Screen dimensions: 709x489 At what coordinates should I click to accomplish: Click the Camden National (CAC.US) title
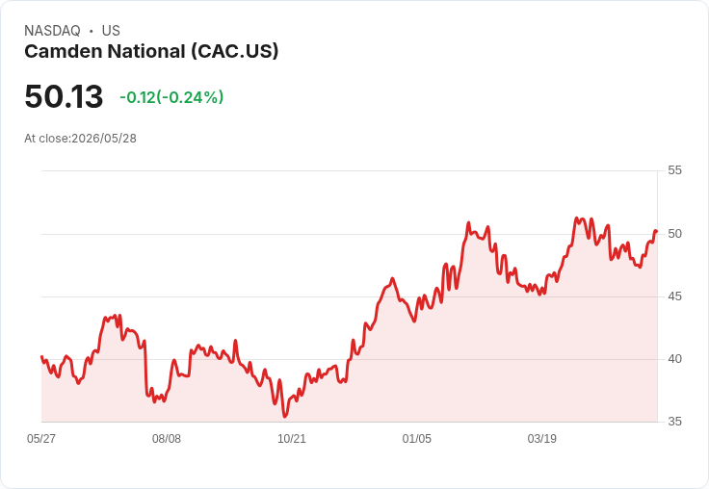151,51
